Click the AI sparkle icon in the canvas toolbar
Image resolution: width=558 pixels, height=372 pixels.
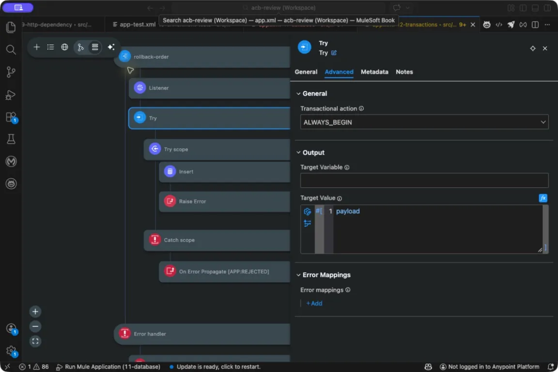click(111, 47)
